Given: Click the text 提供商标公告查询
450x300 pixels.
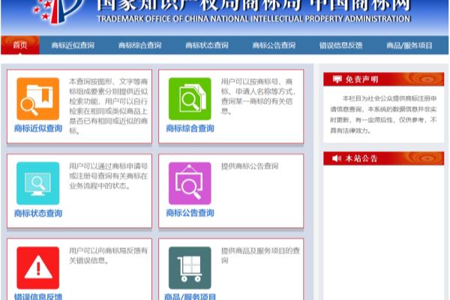Looking at the screenshot, I should [250, 166].
